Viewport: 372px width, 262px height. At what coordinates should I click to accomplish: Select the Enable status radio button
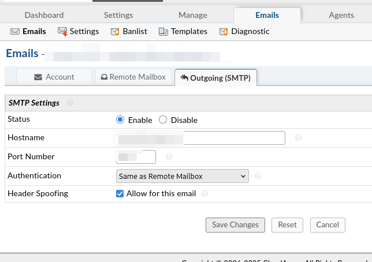(x=120, y=120)
